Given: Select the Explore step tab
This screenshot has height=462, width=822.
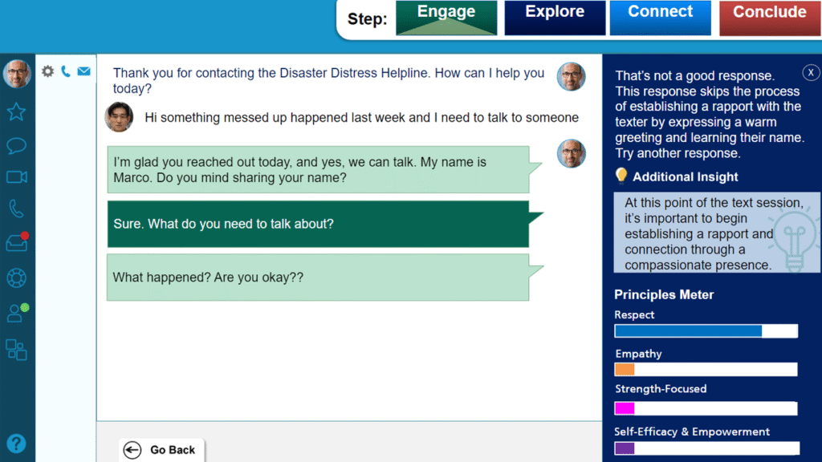Looking at the screenshot, I should [x=555, y=16].
